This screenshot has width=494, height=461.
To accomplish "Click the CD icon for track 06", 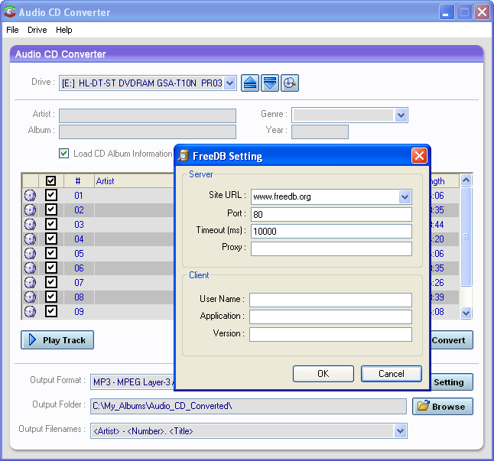I will pyautogui.click(x=31, y=268).
